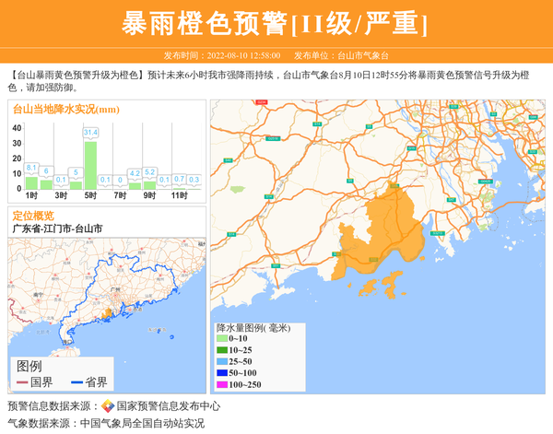
Task: Click the 台山当地降水实况 chart heading
Action: [x=65, y=110]
